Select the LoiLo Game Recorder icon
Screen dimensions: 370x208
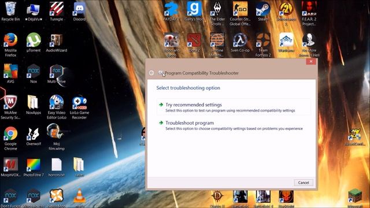click(79, 107)
